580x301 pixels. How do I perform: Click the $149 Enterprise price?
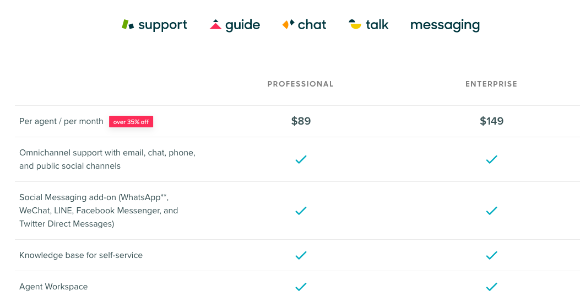pos(491,121)
